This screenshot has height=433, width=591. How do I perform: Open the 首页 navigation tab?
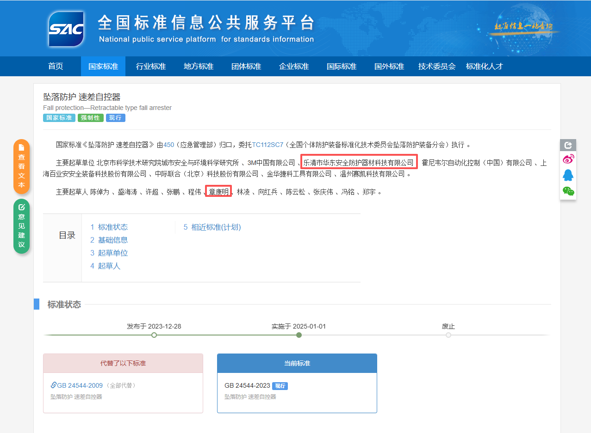coord(56,67)
